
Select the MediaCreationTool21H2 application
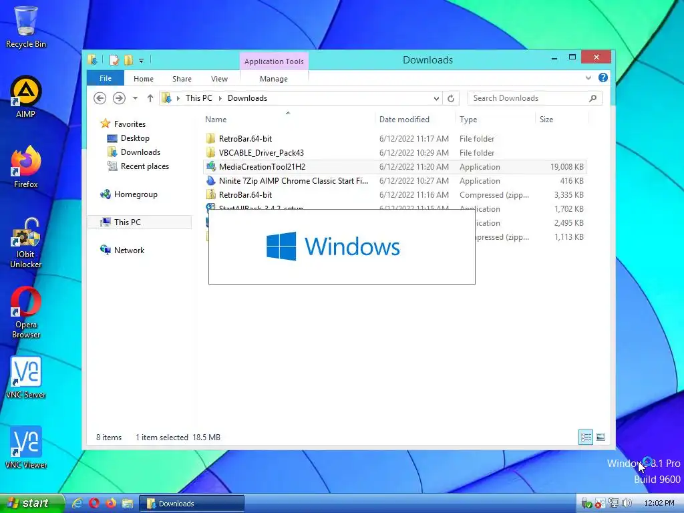[394, 166]
